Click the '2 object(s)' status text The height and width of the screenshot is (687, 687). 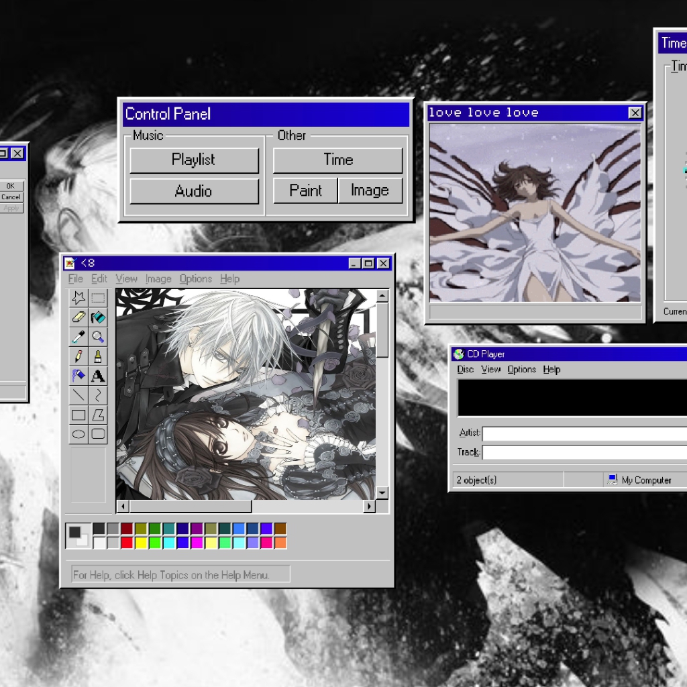click(x=476, y=480)
